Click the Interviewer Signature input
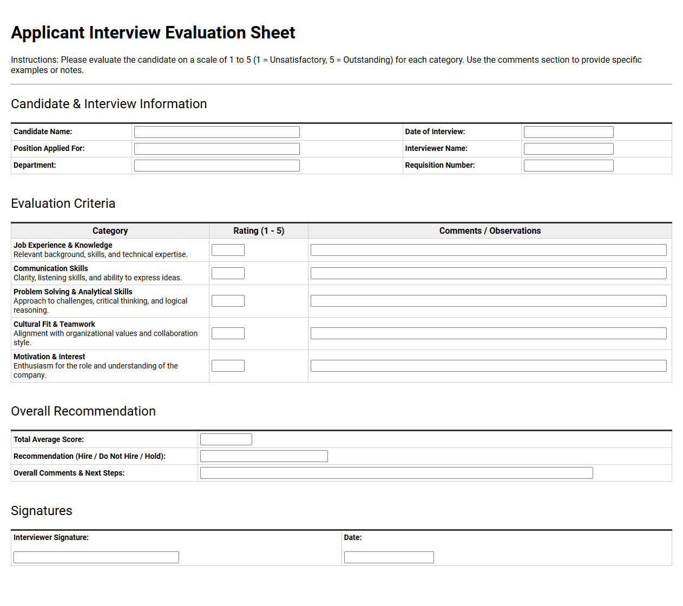The width and height of the screenshot is (683, 606). (x=96, y=557)
